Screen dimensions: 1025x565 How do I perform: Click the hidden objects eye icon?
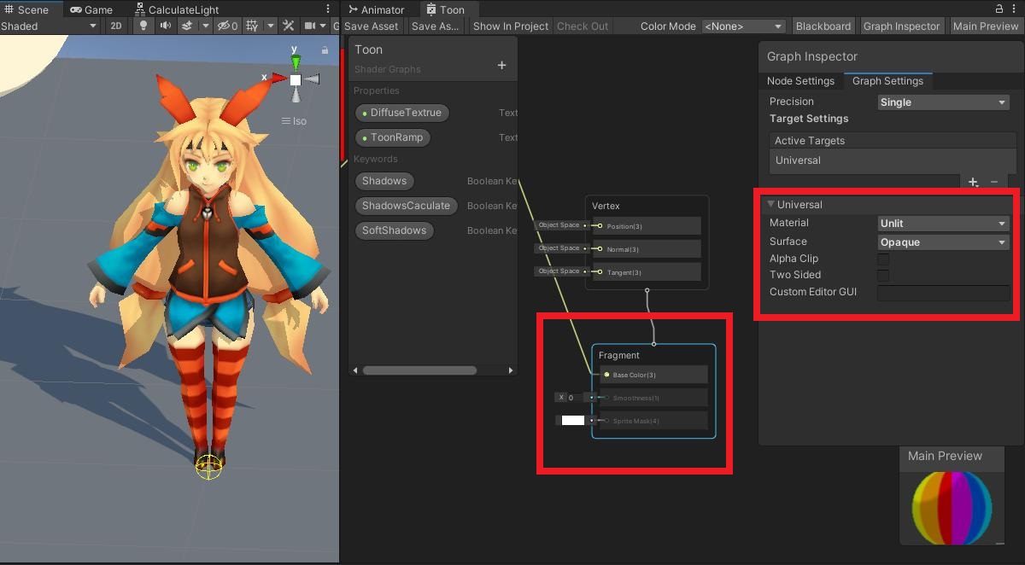(227, 26)
